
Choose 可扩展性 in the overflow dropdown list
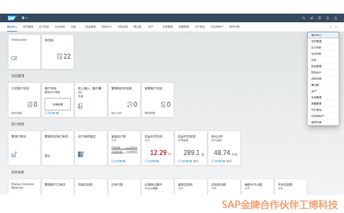pyautogui.click(x=323, y=110)
